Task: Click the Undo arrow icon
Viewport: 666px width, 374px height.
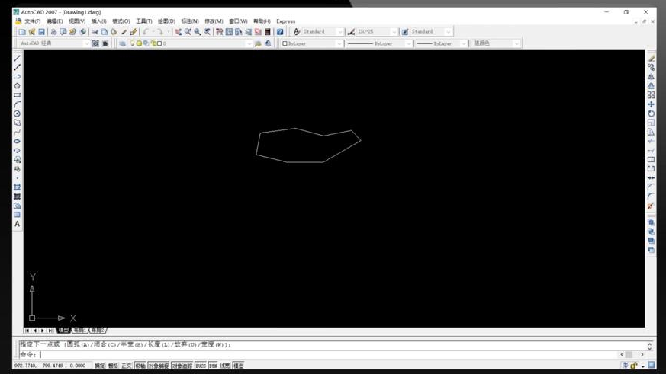Action: 146,32
